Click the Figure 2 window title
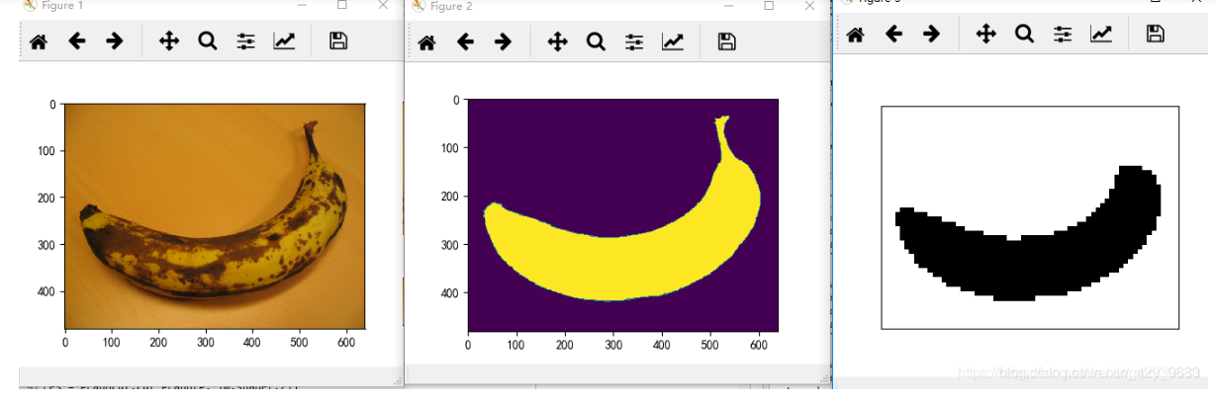The image size is (1215, 402). 451,6
